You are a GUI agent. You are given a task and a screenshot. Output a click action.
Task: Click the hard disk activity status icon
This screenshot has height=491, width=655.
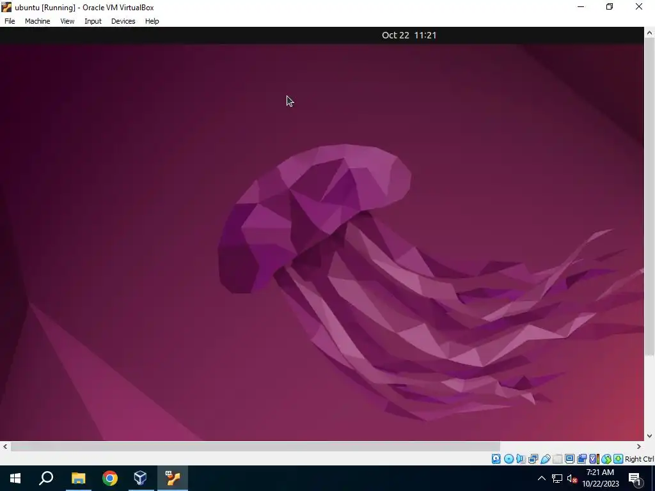click(x=496, y=459)
